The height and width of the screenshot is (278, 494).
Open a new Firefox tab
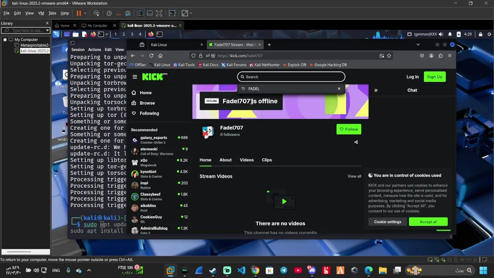point(269,45)
